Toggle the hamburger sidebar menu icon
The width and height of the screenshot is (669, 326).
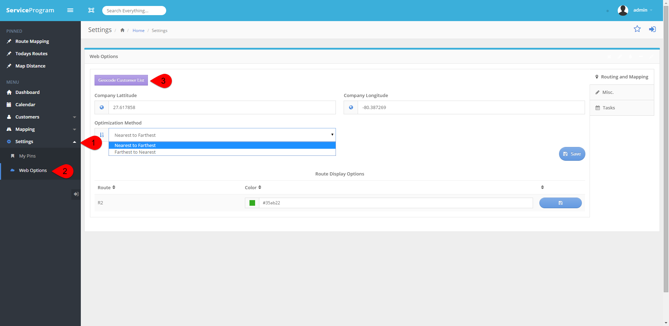coord(70,10)
